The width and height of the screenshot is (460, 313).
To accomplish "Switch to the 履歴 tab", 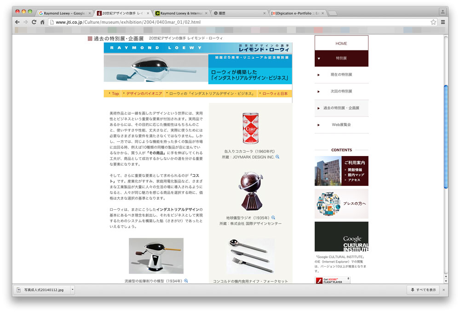I will tap(239, 13).
